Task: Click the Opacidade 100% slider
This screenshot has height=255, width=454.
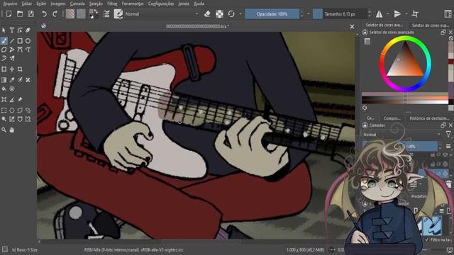Action: pos(272,14)
